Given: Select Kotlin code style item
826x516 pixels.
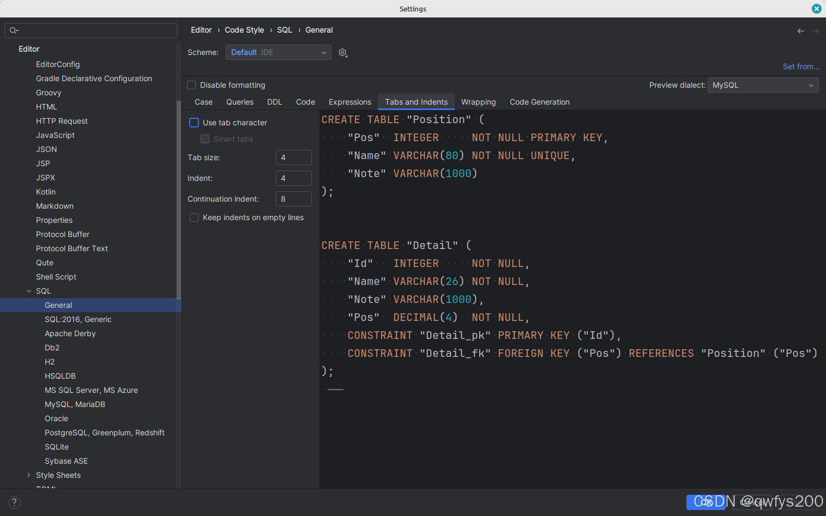Looking at the screenshot, I should [x=46, y=192].
